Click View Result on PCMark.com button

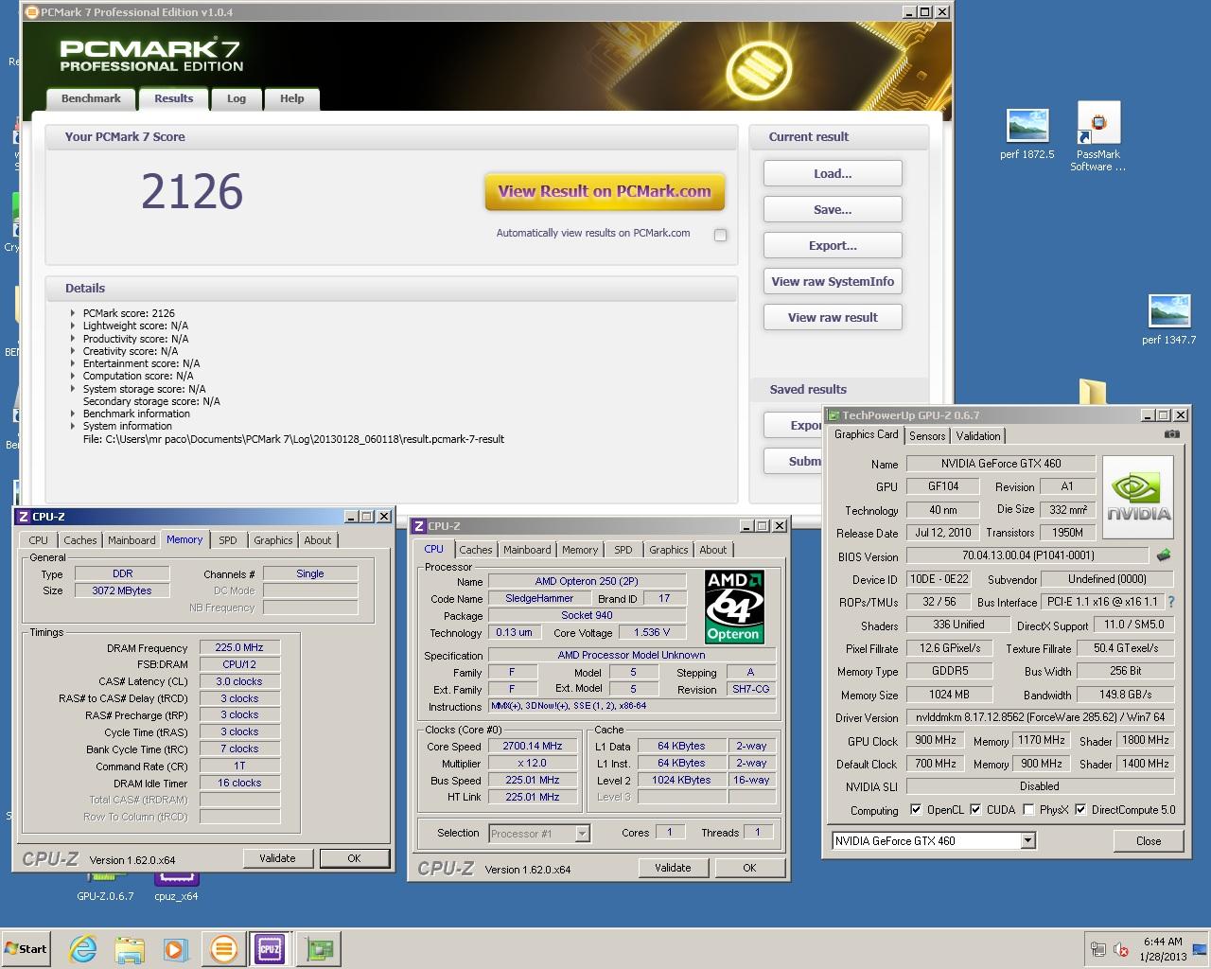[605, 192]
